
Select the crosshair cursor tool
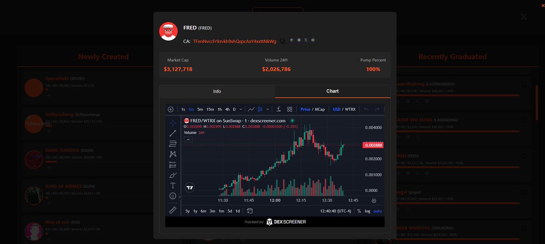coord(173,123)
